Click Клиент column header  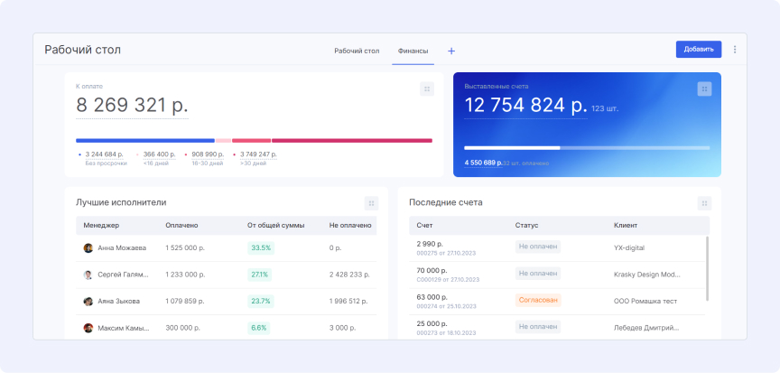coord(626,225)
